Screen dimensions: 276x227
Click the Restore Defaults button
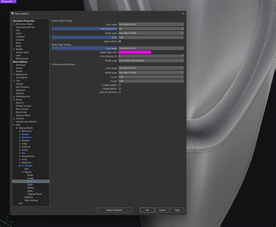(x=114, y=210)
